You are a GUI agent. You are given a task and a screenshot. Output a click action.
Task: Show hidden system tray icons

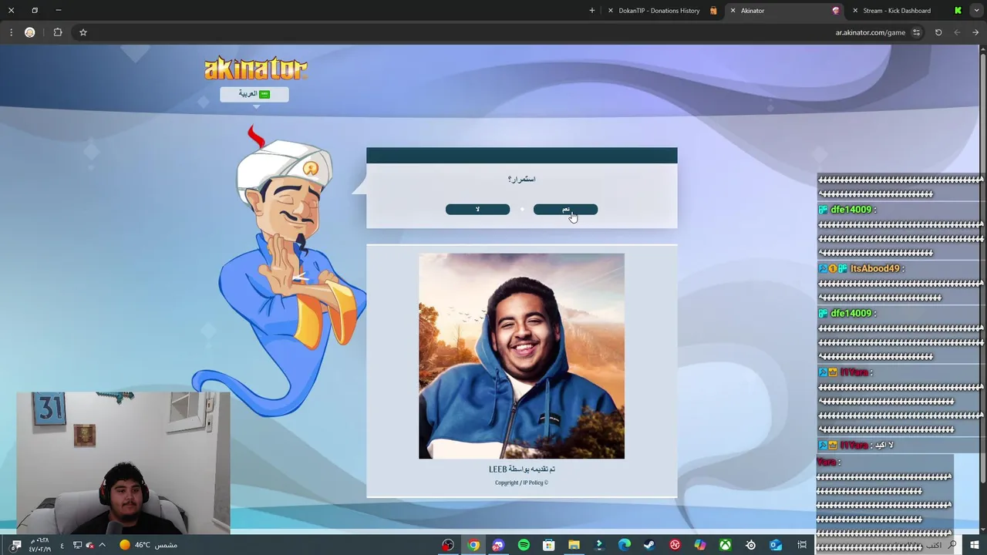coord(102,545)
